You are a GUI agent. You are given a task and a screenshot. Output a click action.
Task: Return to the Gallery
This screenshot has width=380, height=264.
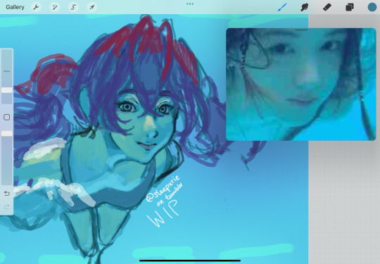(15, 7)
